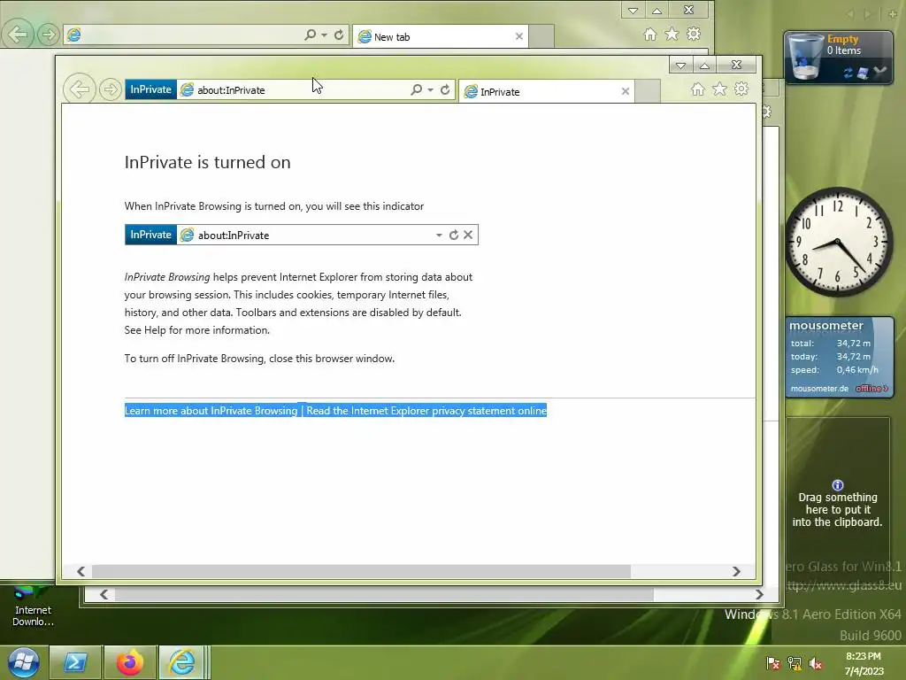Click 'Empty' text in Recycle Bin gadget
906x680 pixels.
click(x=842, y=39)
